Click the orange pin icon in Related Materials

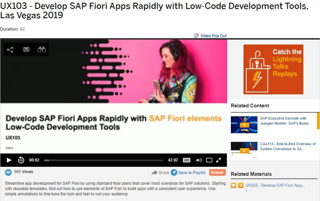(x=241, y=185)
